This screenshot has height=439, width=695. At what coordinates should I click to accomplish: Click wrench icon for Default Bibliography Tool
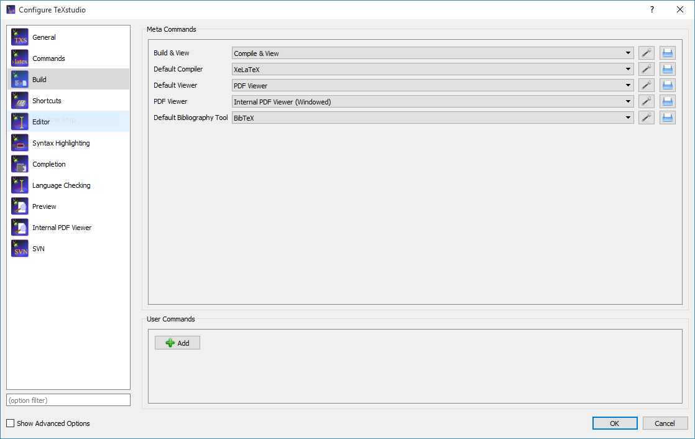point(647,118)
